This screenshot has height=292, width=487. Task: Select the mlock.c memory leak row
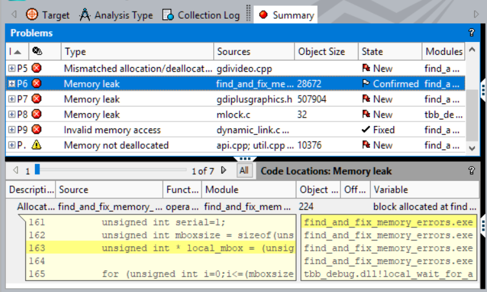[235, 114]
